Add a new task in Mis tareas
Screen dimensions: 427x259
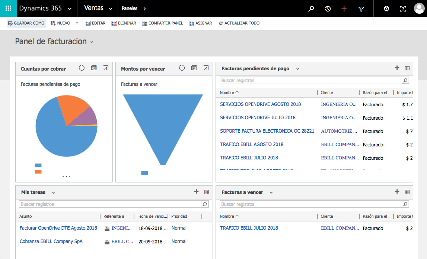click(196, 192)
